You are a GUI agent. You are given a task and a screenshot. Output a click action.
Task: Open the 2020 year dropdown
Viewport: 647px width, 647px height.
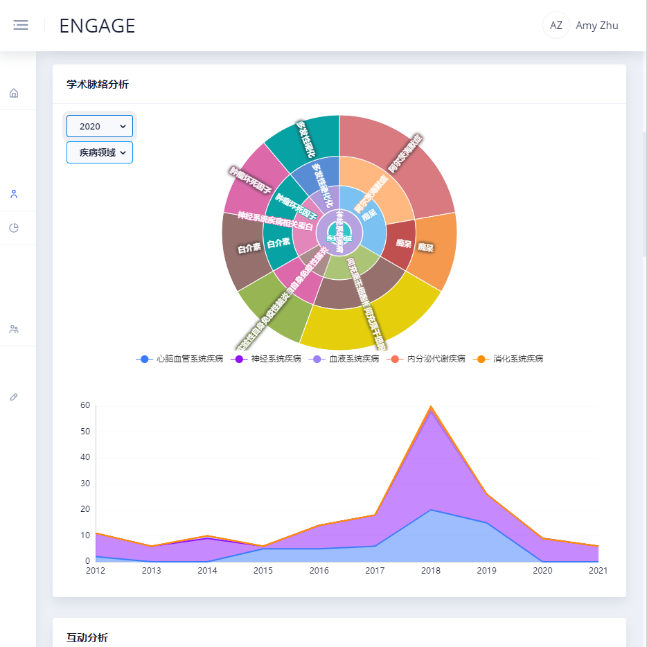pos(100,126)
